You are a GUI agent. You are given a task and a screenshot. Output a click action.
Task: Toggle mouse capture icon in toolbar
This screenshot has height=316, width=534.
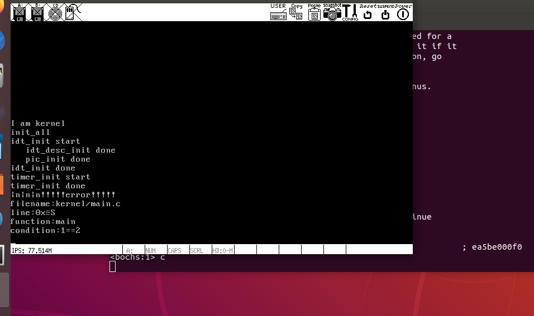click(71, 12)
